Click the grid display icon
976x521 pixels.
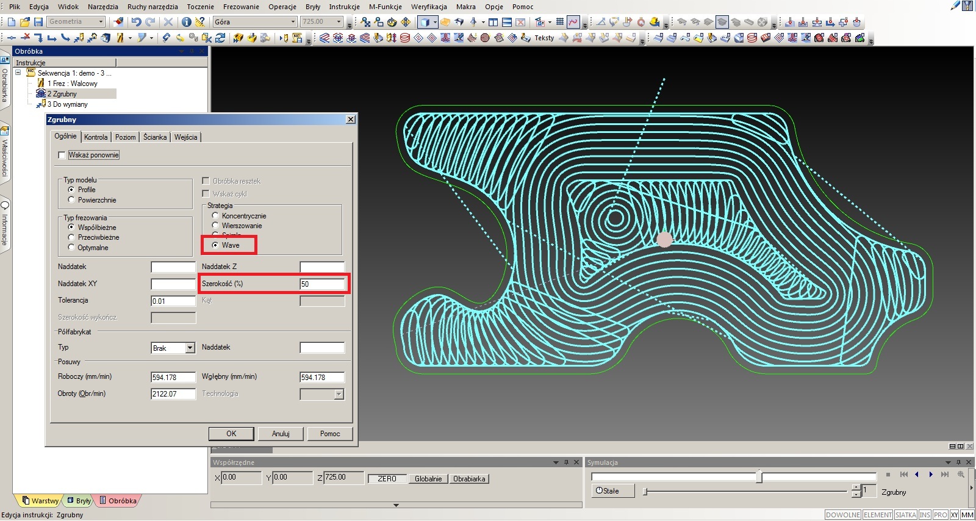click(x=559, y=22)
